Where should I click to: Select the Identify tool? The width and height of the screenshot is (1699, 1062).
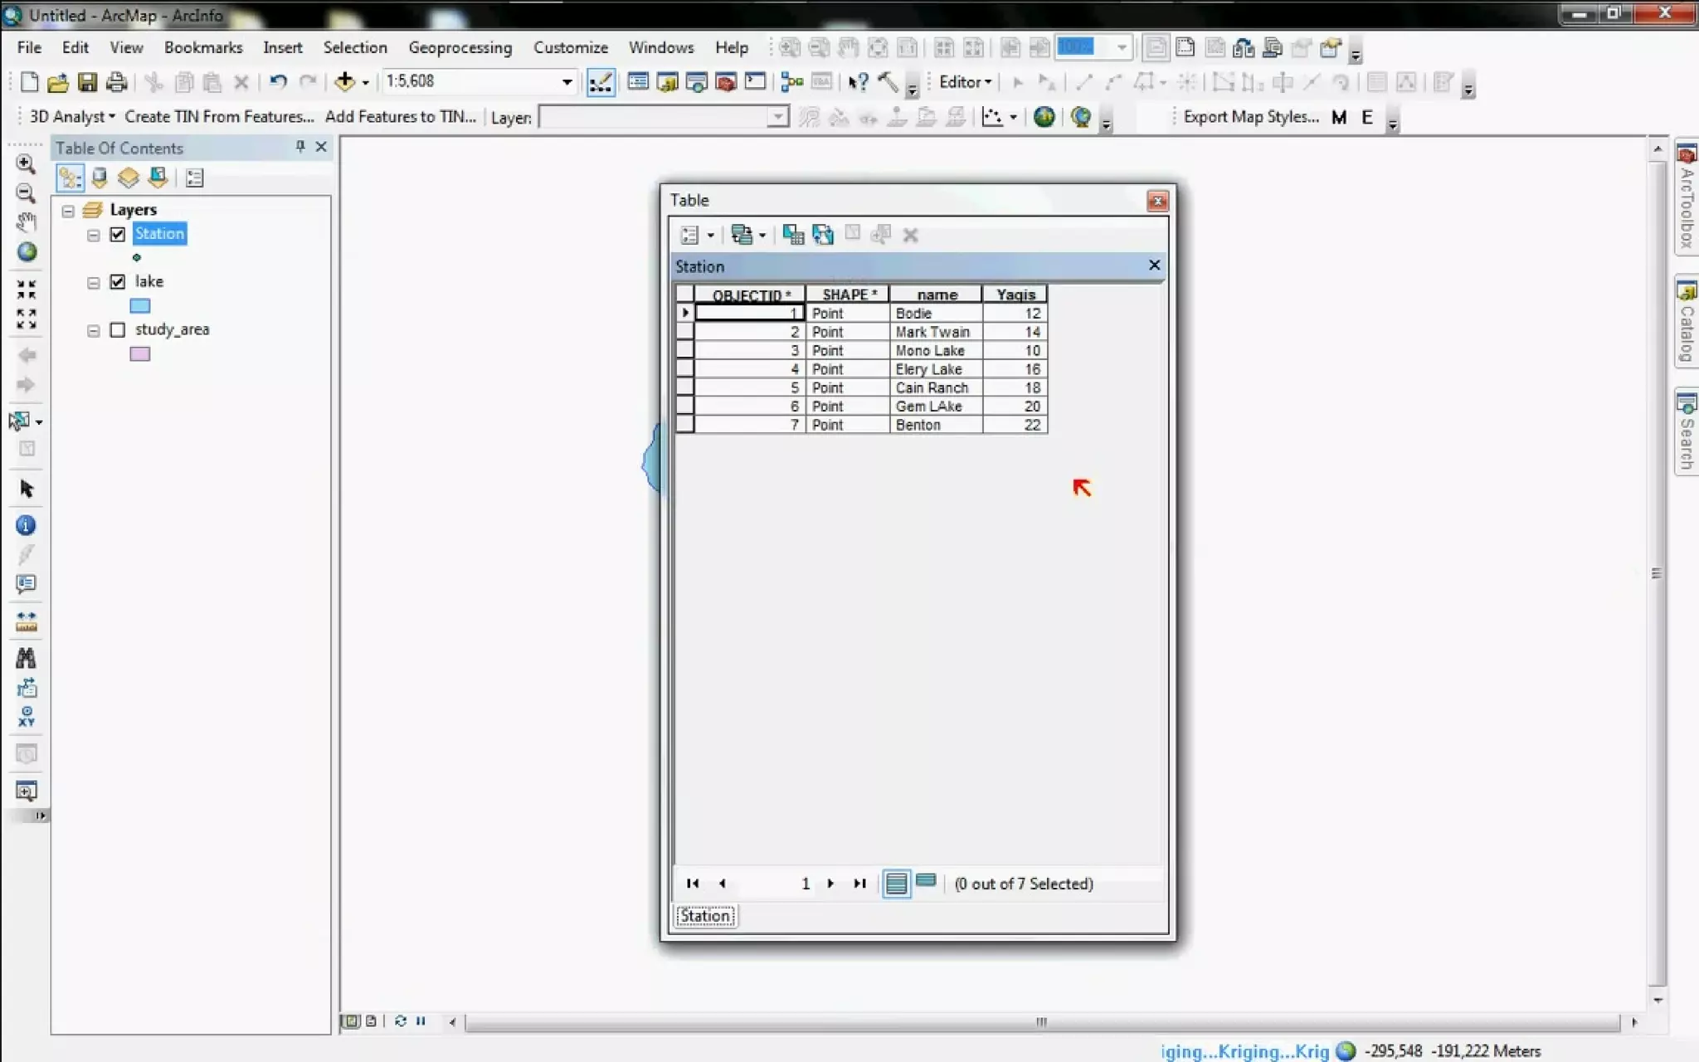[26, 525]
